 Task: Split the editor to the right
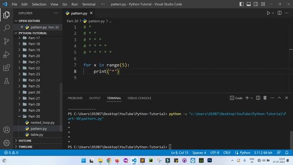(x=280, y=13)
